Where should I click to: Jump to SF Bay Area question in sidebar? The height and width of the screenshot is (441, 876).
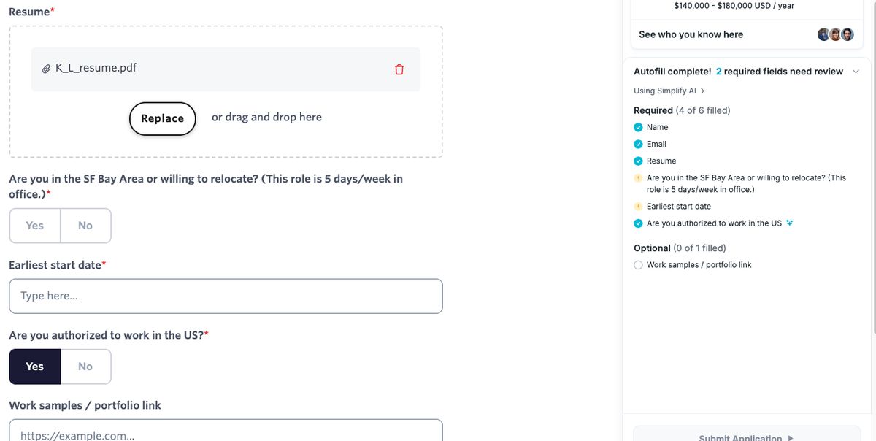click(746, 183)
